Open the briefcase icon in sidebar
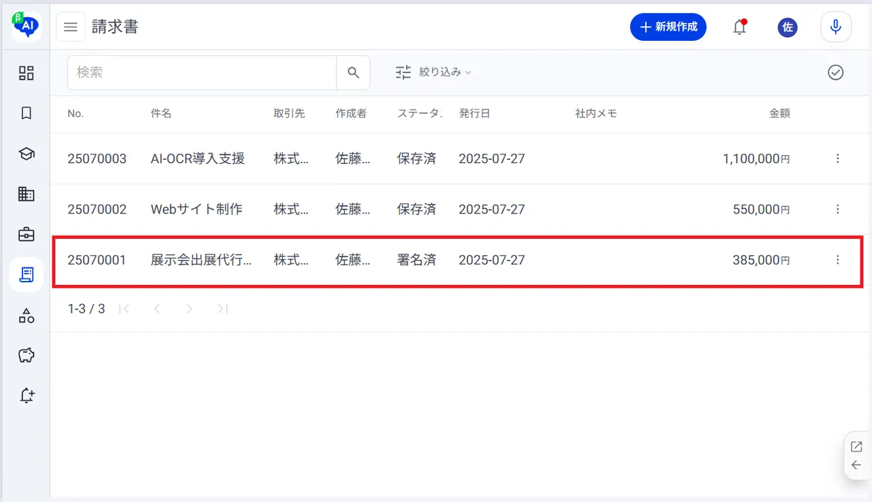 pos(26,235)
